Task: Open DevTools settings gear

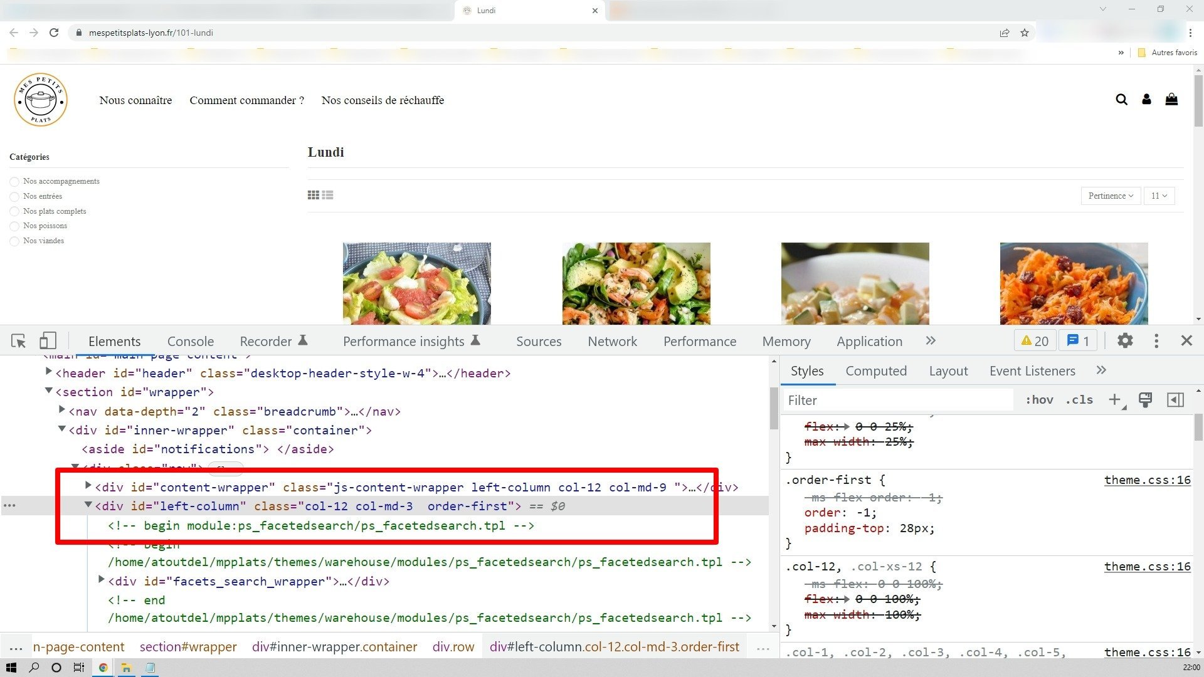Action: [x=1126, y=340]
